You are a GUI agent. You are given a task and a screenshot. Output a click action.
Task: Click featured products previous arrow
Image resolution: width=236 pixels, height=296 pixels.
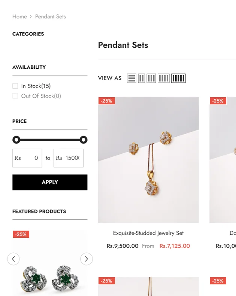coord(13,259)
